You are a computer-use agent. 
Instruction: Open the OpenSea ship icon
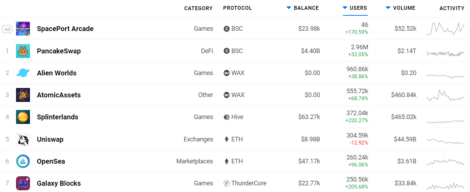(23, 161)
